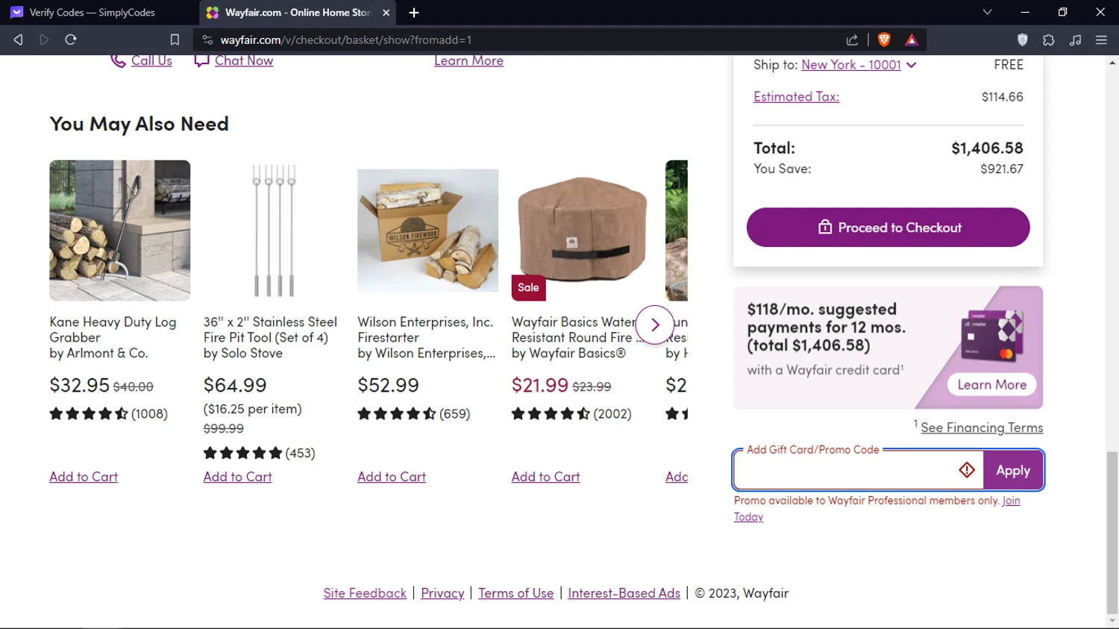The height and width of the screenshot is (629, 1119).
Task: Open Extensions puzzle icon
Action: tap(1049, 40)
